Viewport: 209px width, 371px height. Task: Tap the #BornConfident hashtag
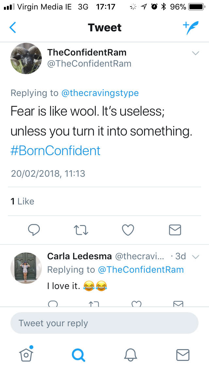[x=56, y=151]
